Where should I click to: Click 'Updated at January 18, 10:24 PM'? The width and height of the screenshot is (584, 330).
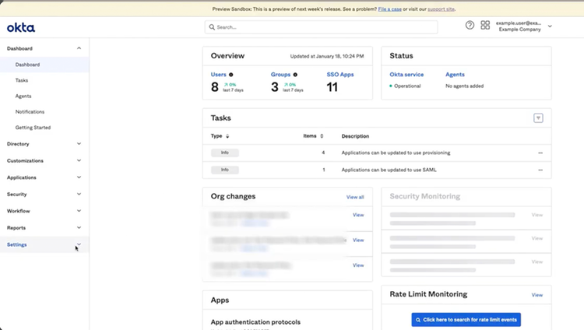click(326, 56)
